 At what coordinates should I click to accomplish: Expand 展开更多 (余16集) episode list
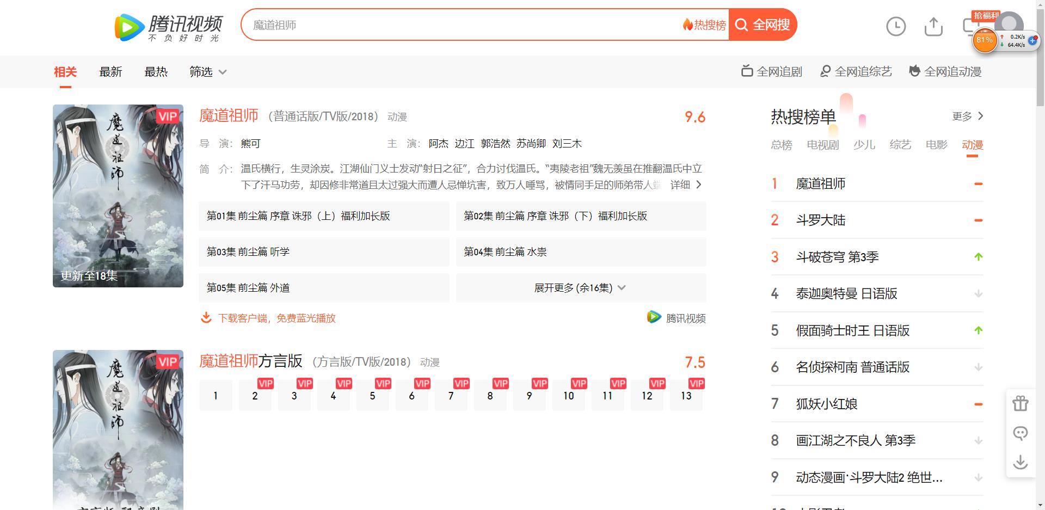(x=580, y=288)
